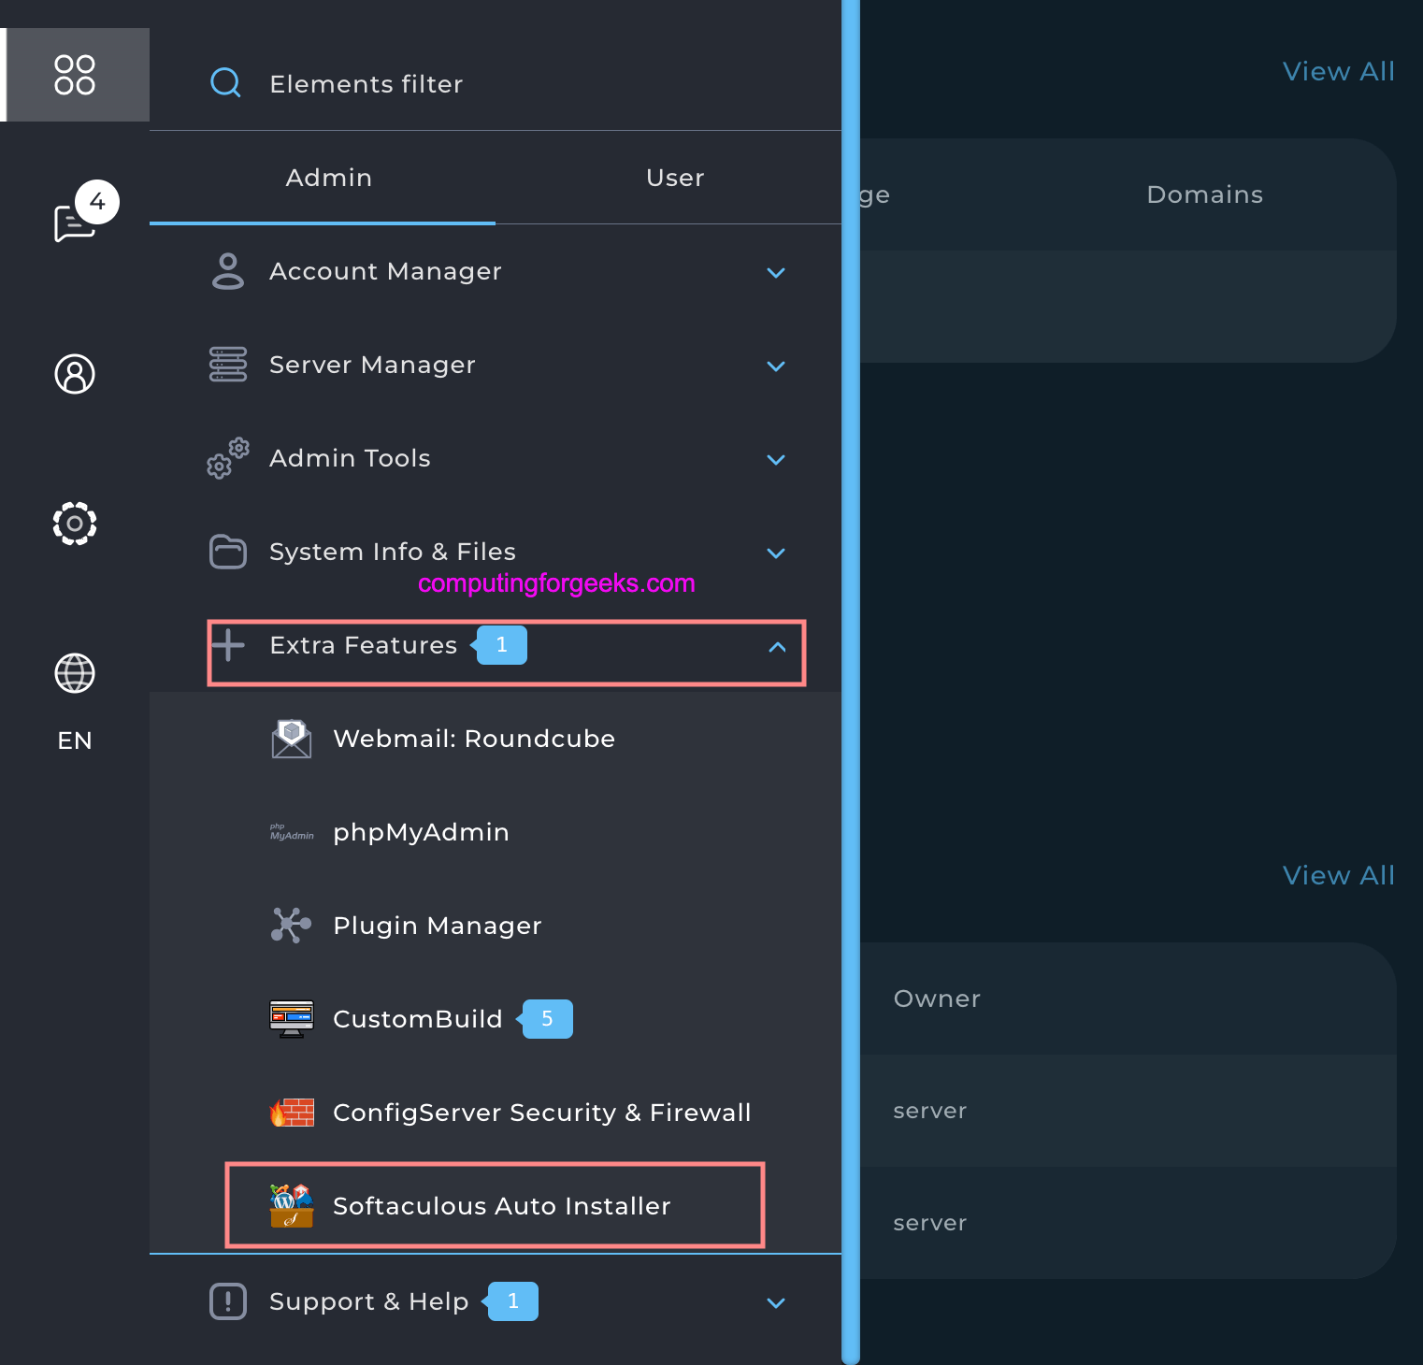1423x1365 pixels.
Task: Click the phpMyAdmin icon
Action: (x=291, y=832)
